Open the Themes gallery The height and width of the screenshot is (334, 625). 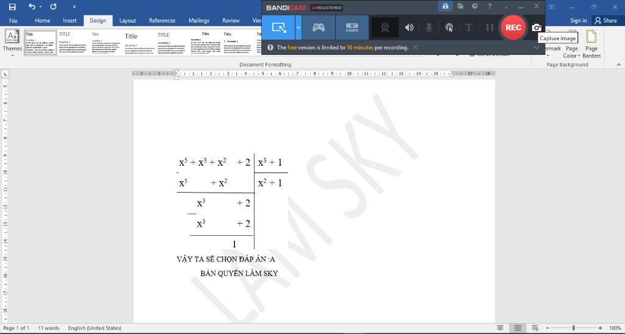click(x=12, y=43)
